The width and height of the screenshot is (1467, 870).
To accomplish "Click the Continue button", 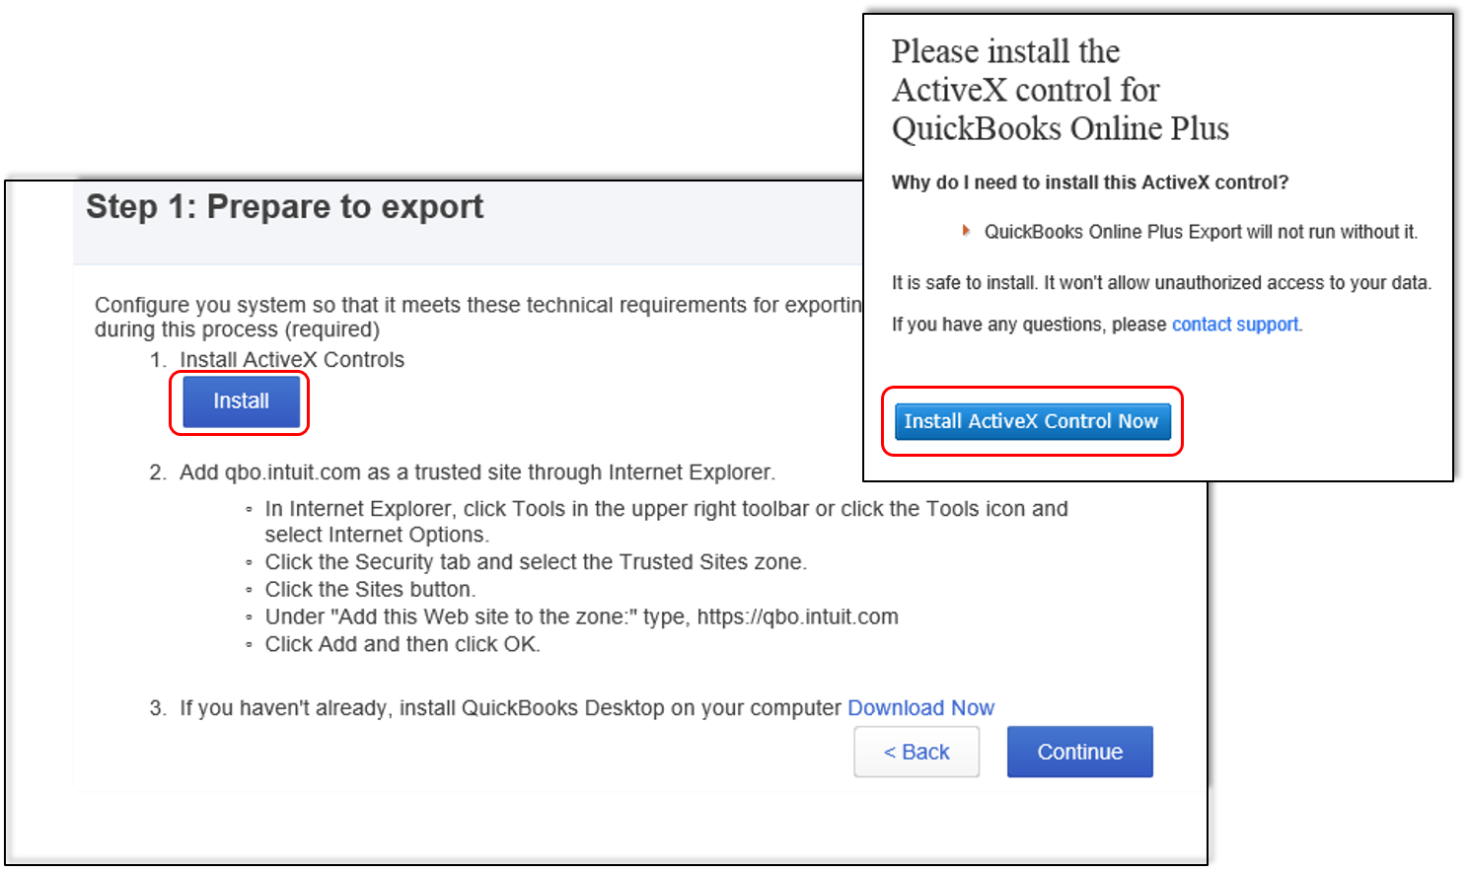I will [x=1079, y=752].
